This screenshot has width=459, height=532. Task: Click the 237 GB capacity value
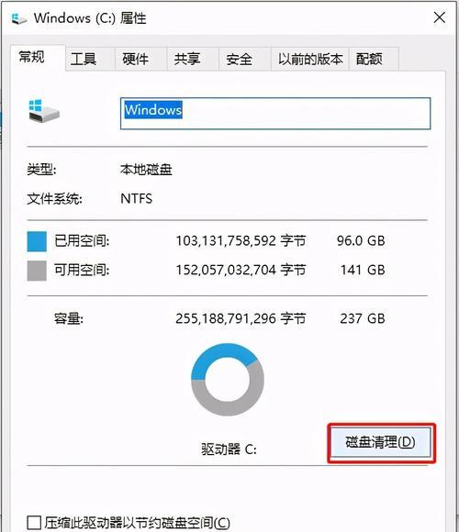click(x=363, y=318)
